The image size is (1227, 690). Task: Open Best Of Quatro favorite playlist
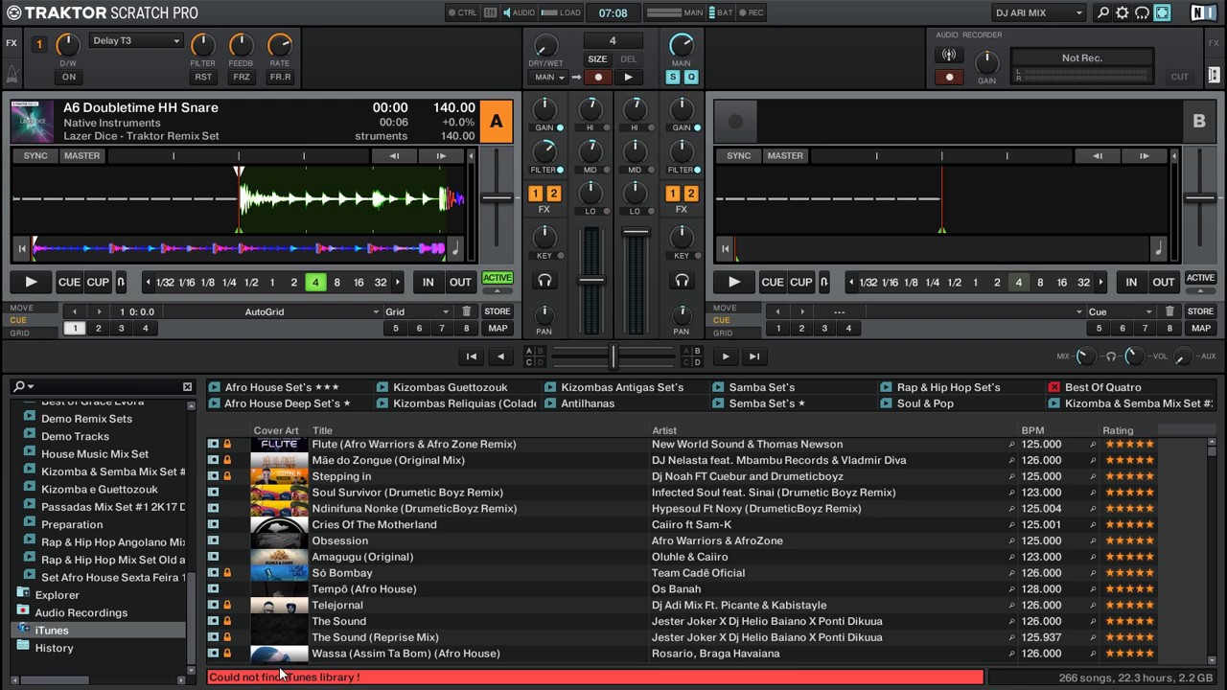(x=1095, y=387)
